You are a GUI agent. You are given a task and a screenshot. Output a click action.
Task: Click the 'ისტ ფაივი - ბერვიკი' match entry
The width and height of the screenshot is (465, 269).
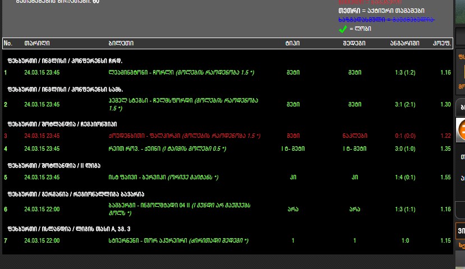coord(163,178)
